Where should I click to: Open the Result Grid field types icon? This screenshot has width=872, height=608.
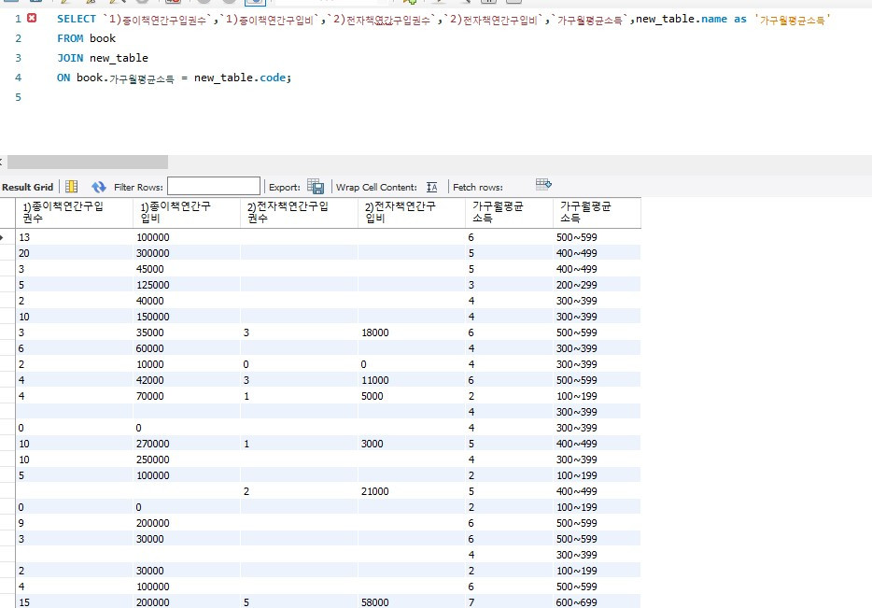(72, 187)
